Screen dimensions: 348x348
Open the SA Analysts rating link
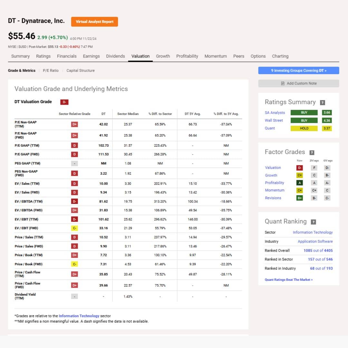275,113
